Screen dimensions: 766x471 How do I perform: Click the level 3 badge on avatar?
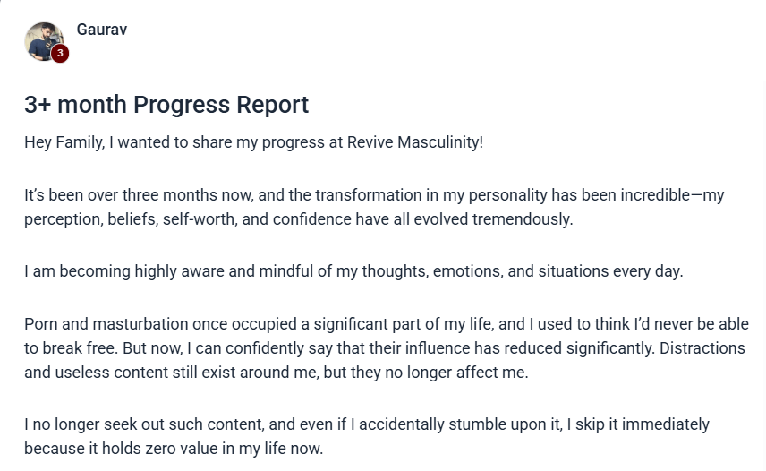[x=60, y=54]
